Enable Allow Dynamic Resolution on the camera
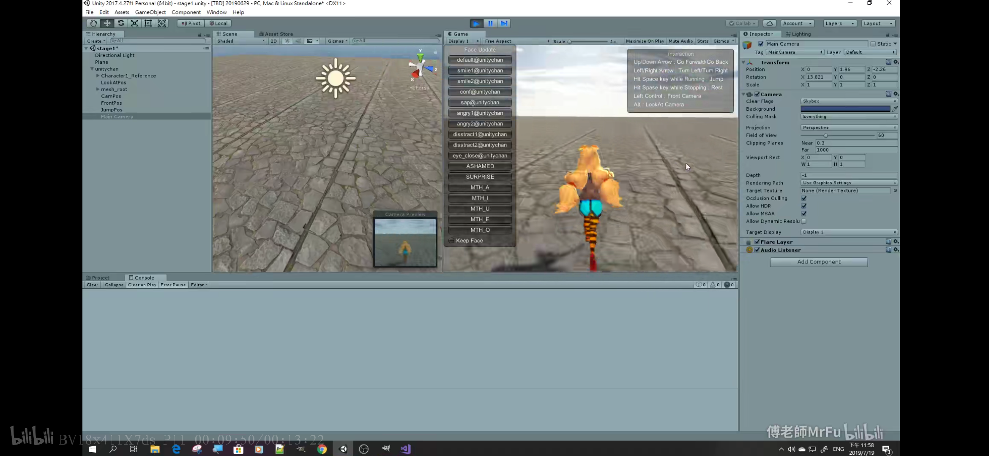Viewport: 989px width, 456px height. [x=803, y=221]
